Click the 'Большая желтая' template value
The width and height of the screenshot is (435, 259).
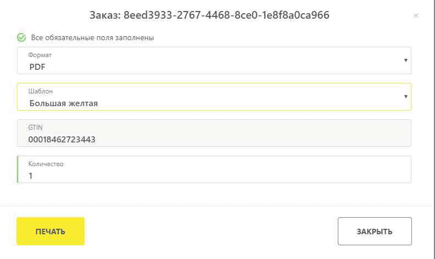pyautogui.click(x=64, y=103)
